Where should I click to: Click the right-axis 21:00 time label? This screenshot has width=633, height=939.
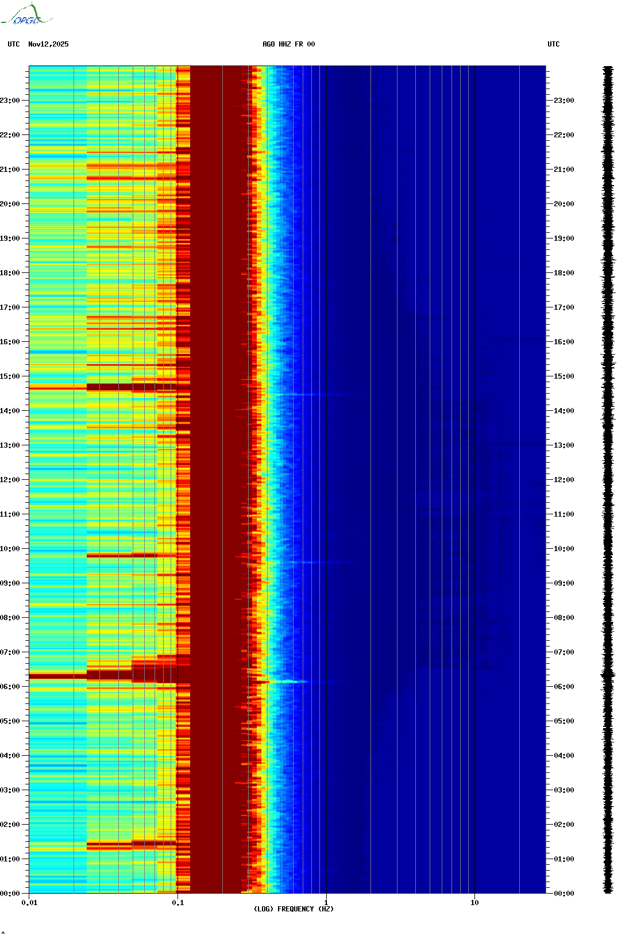(x=564, y=170)
